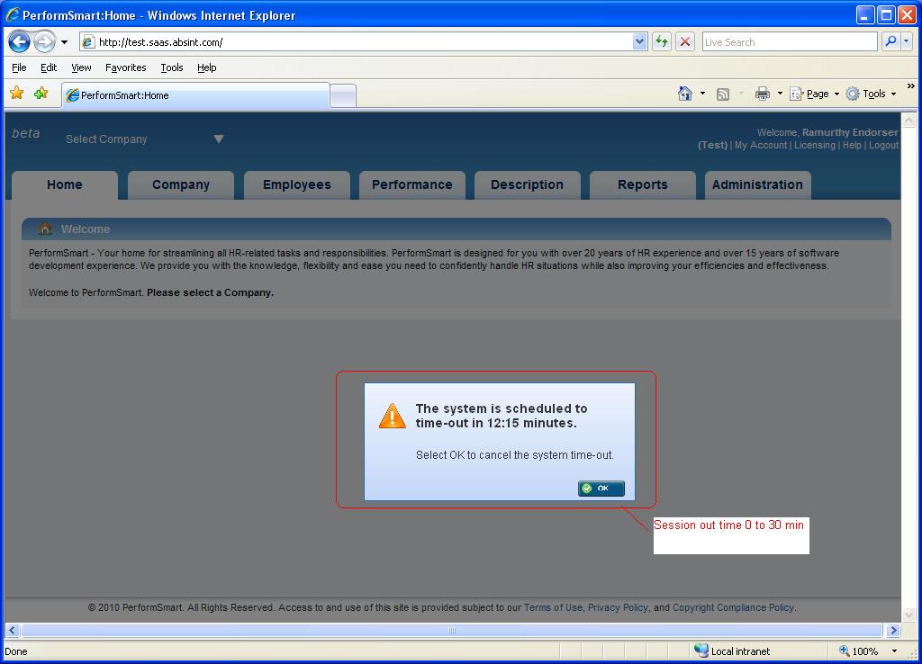
Task: Click the 100% zoom level button
Action: [x=859, y=651]
